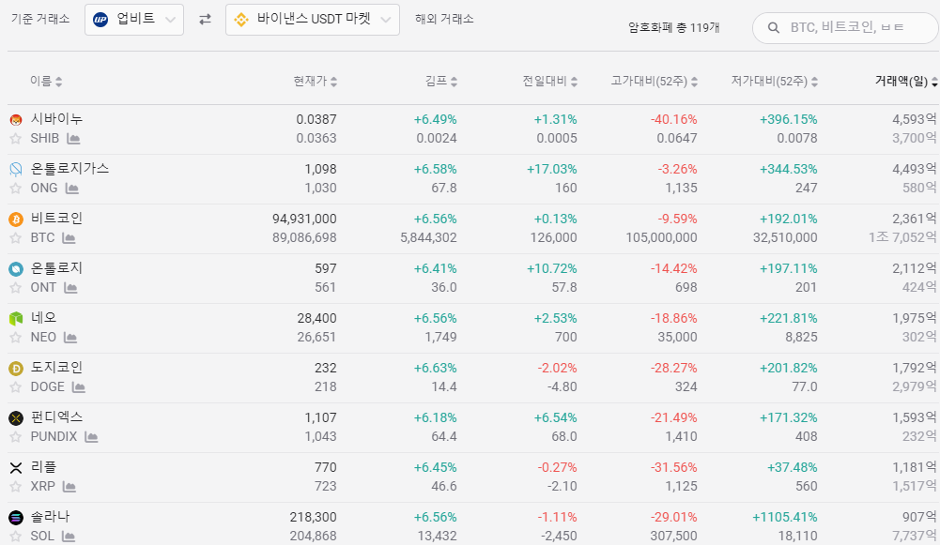This screenshot has height=545, width=940.
Task: Click the Solana coin logo
Action: (x=15, y=518)
